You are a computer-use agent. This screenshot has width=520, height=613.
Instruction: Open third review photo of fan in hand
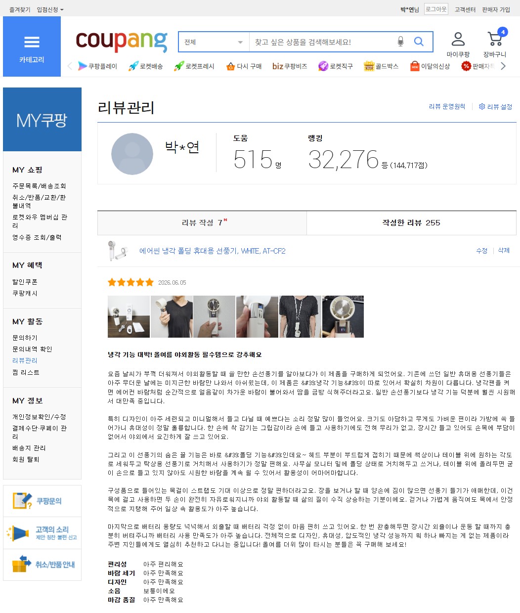point(215,317)
